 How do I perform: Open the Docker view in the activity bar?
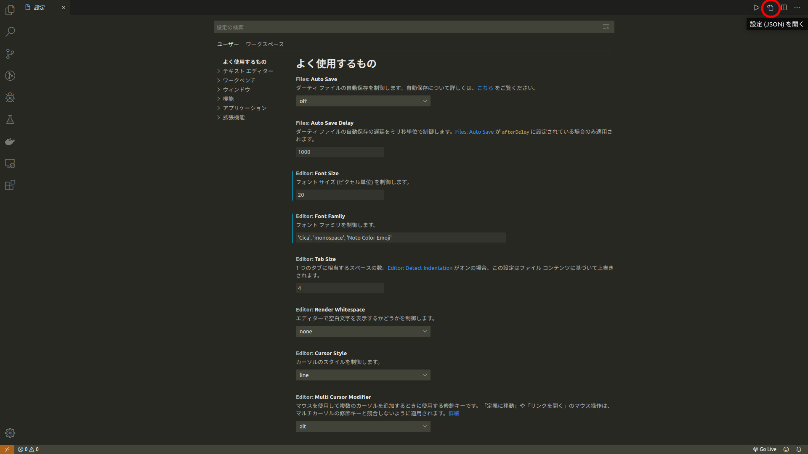10,141
